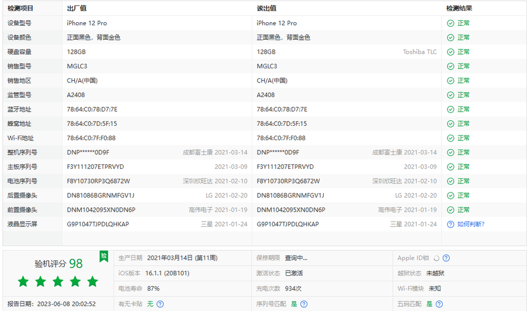Viewport: 527px width, 311px height.
Task: Click the battery life value 87%
Action: tap(153, 289)
